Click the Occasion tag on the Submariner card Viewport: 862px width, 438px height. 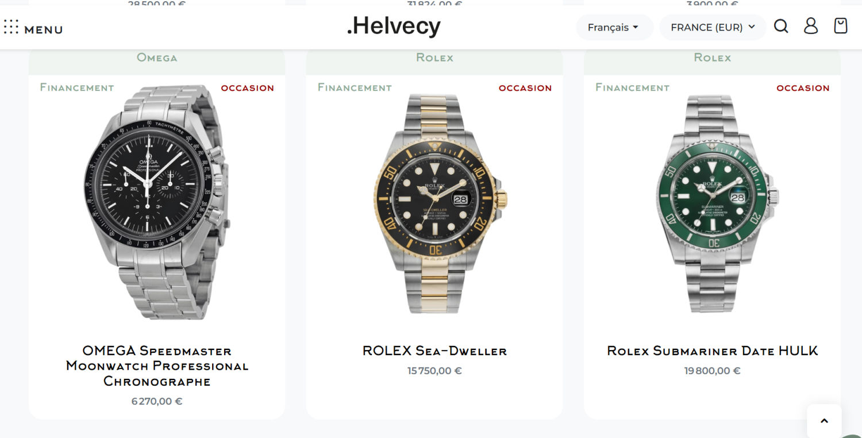[x=803, y=88]
